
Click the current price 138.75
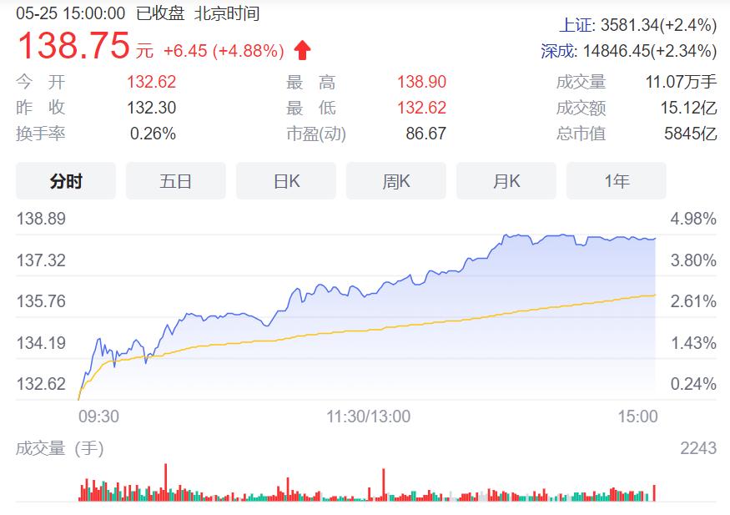pyautogui.click(x=73, y=46)
